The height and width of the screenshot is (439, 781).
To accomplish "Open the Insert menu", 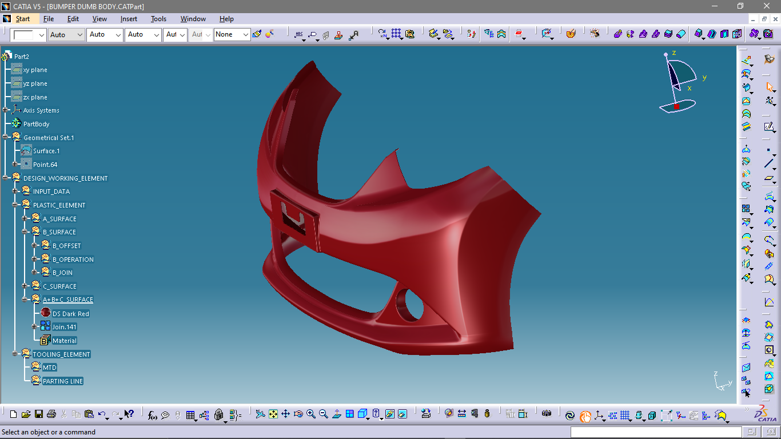I will (x=129, y=19).
